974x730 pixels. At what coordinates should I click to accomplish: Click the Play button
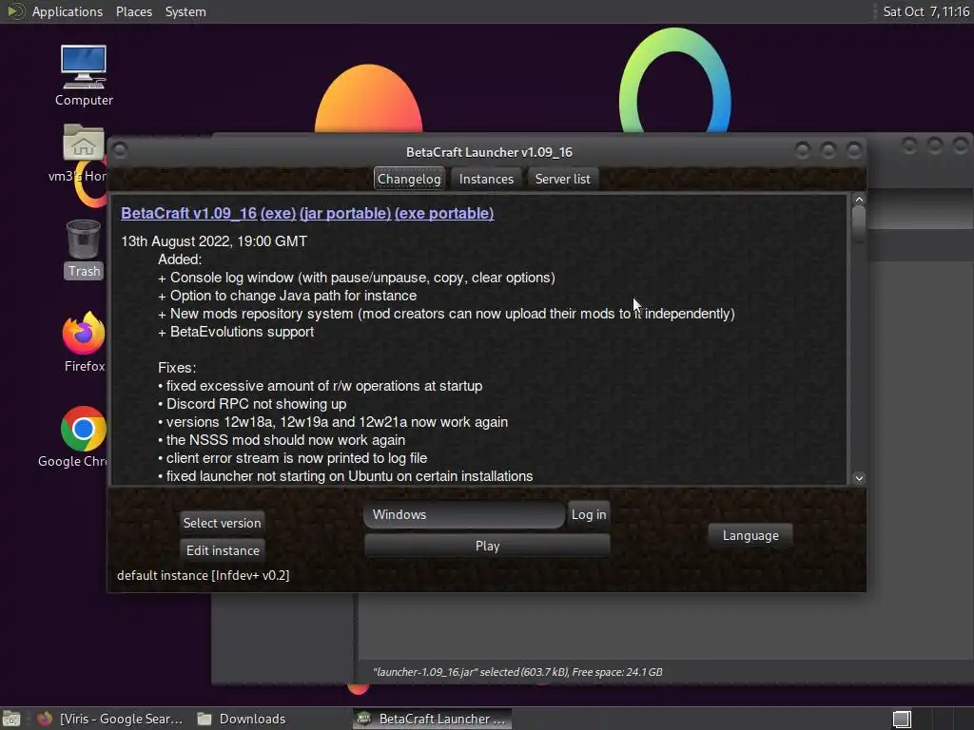[487, 546]
